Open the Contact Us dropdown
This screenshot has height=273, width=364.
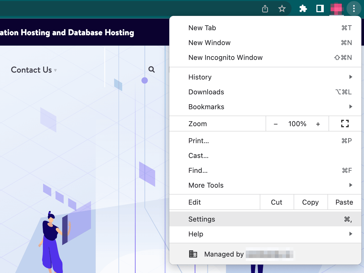click(x=34, y=70)
